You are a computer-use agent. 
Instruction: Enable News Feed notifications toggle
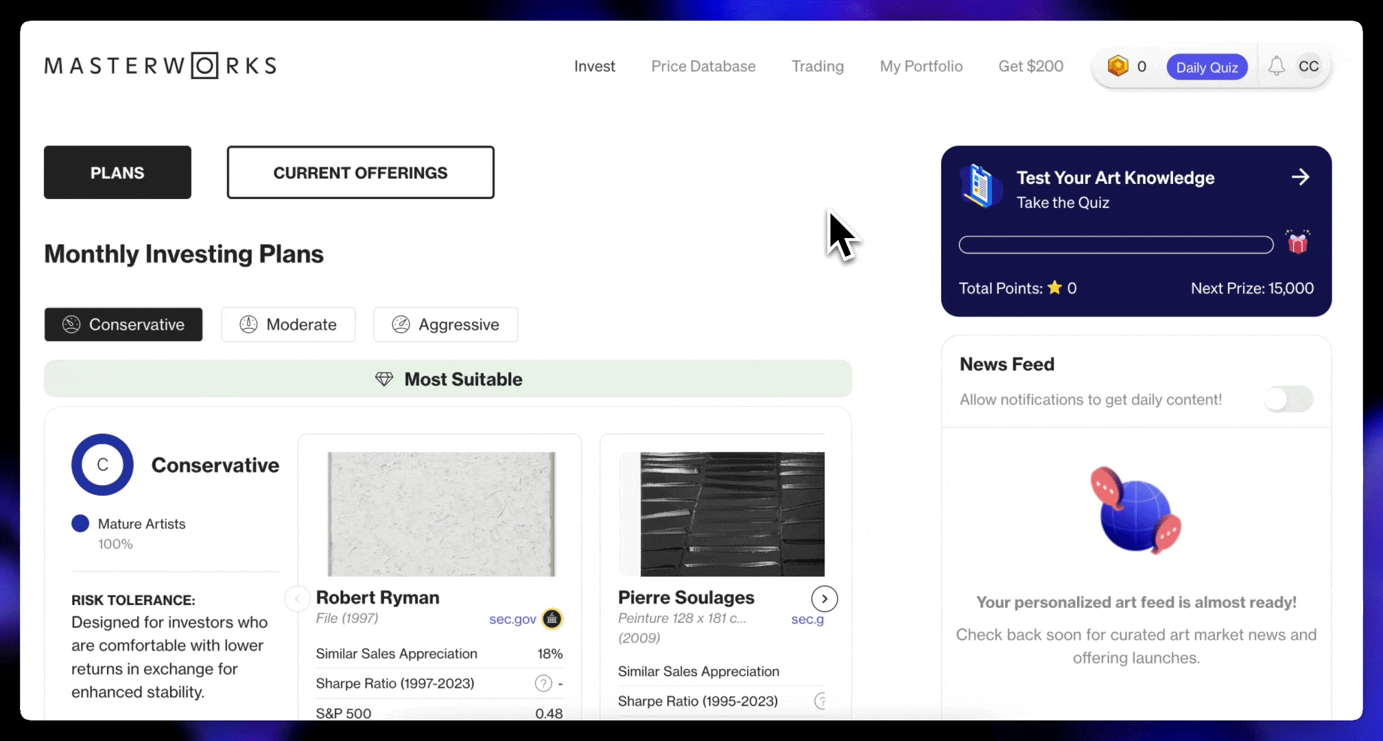(1289, 399)
